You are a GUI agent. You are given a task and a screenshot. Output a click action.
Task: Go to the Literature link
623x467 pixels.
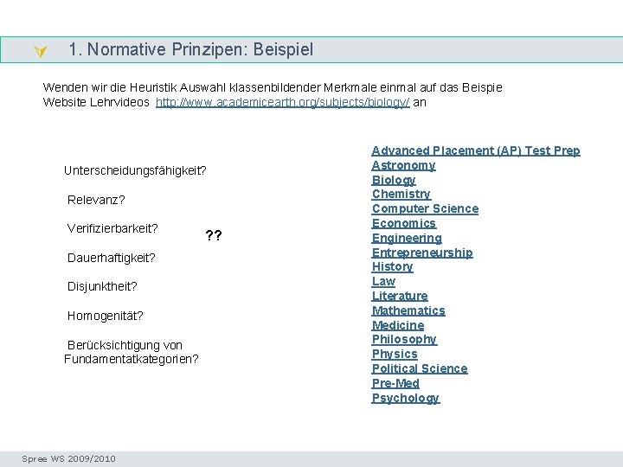[x=400, y=296]
